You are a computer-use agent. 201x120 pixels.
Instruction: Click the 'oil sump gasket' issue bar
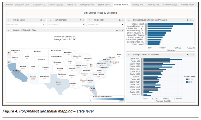pyautogui.click(x=155, y=37)
